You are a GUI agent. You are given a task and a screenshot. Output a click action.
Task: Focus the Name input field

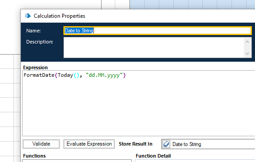tap(157, 31)
